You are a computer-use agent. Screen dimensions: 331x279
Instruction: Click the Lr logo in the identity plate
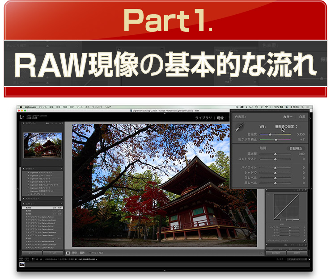pos(22,117)
